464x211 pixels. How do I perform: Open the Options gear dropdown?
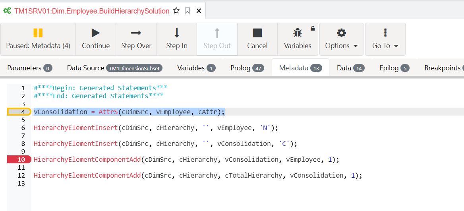(x=342, y=39)
